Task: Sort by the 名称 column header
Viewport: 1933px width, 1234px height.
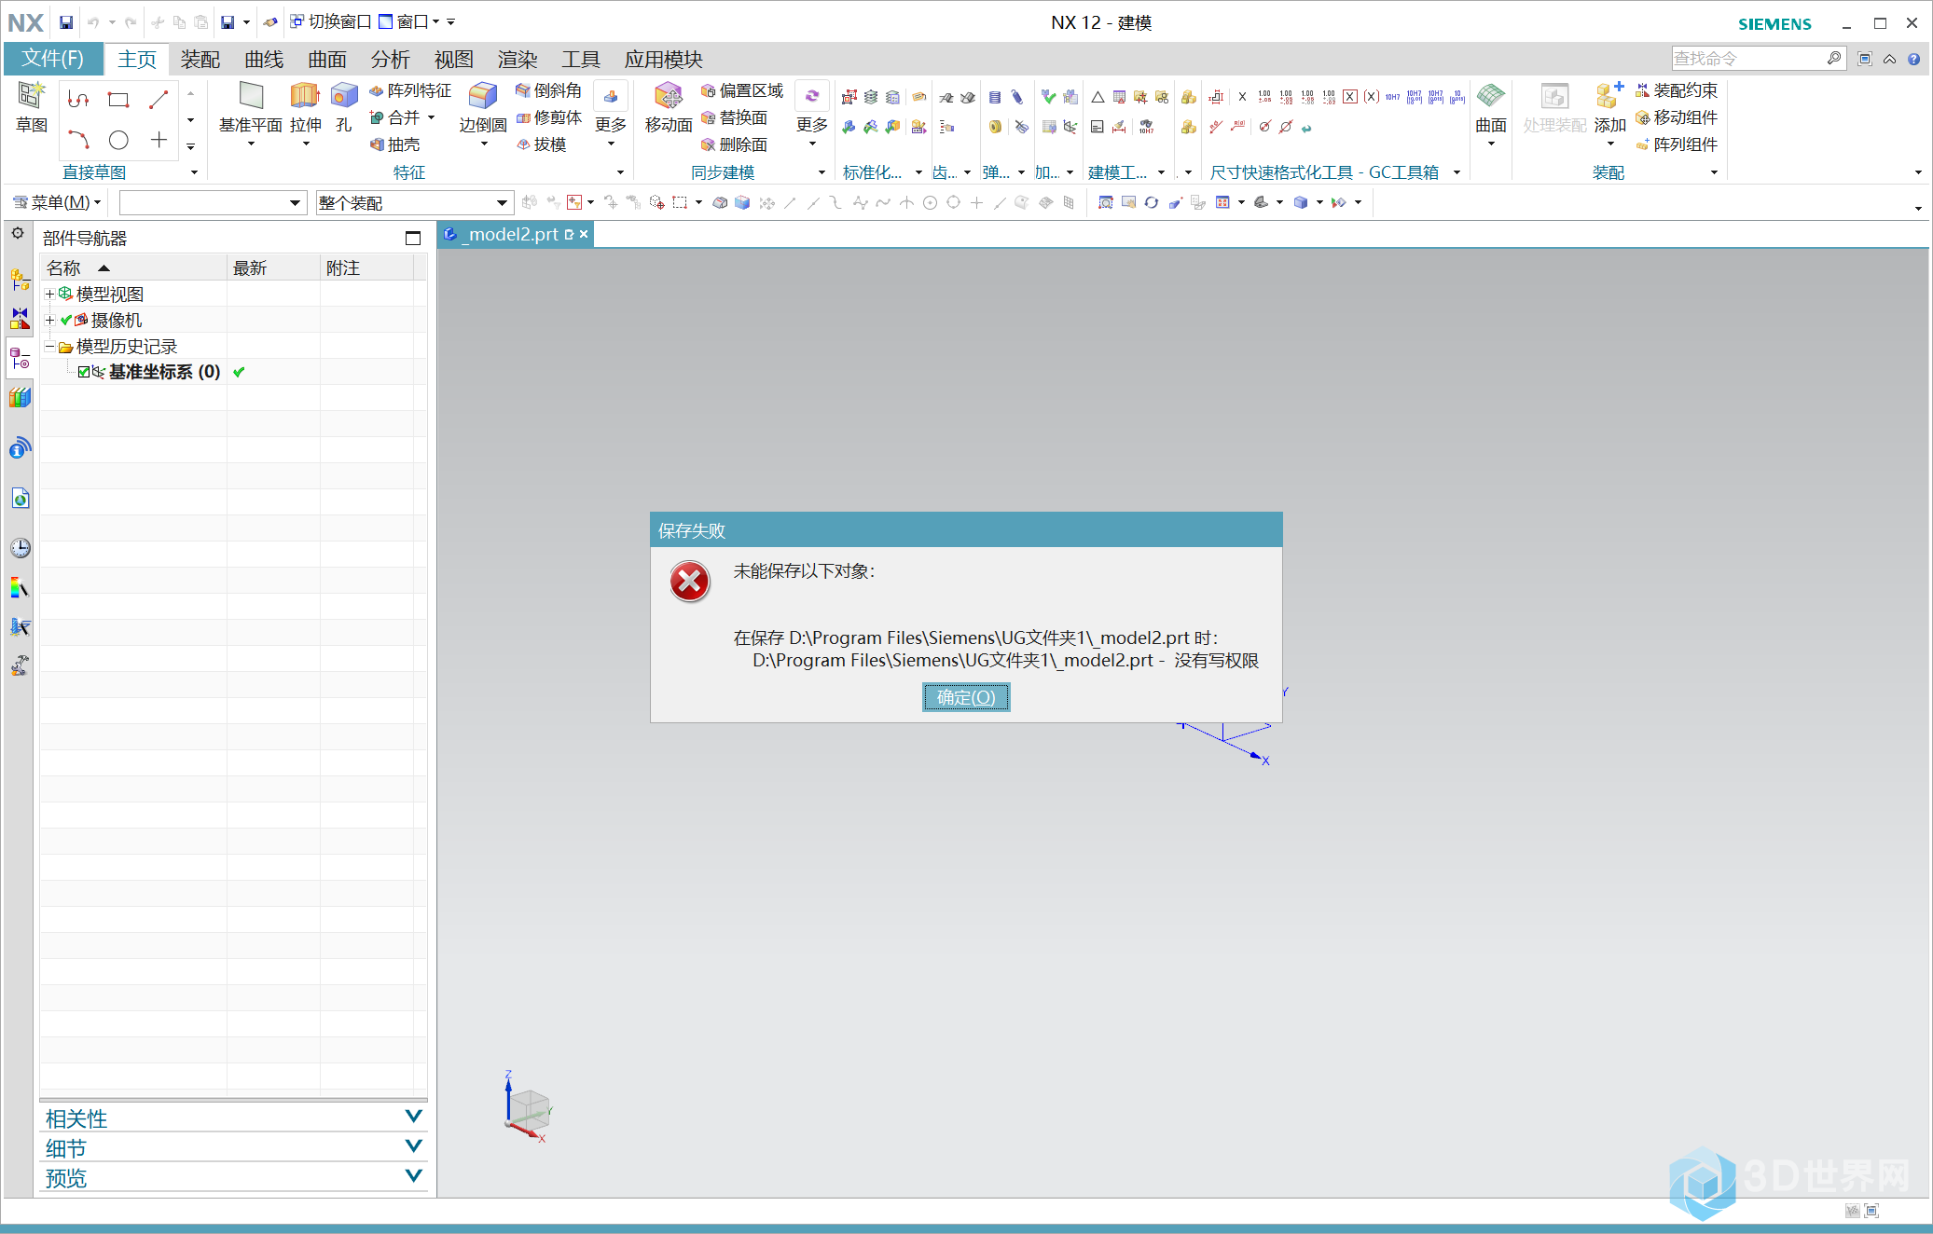Action: click(x=133, y=268)
